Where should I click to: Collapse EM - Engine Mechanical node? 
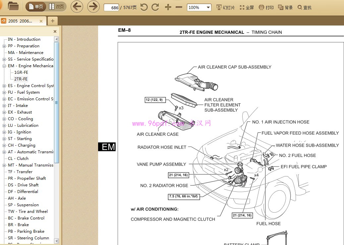click(x=4, y=66)
